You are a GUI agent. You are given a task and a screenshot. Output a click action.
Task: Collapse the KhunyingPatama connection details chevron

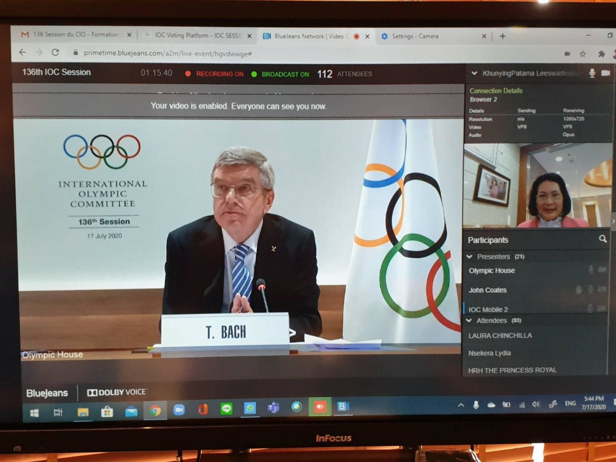tap(474, 73)
